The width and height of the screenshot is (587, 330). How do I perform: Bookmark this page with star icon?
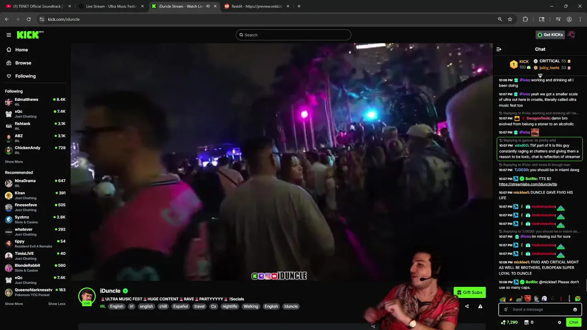pyautogui.click(x=510, y=19)
